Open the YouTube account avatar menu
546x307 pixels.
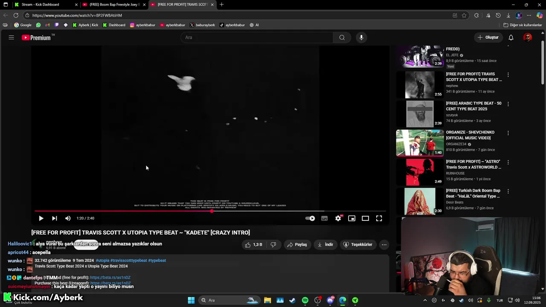528,38
